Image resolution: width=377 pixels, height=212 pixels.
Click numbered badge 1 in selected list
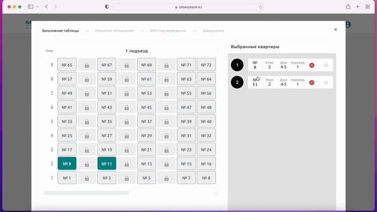pyautogui.click(x=237, y=65)
